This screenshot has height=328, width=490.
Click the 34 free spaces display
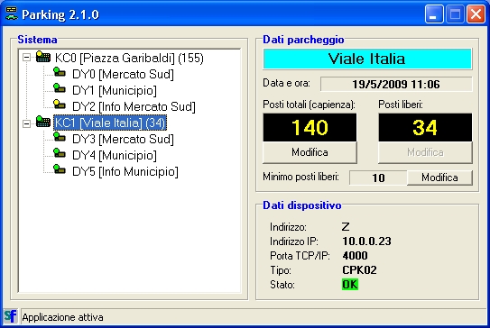coord(425,127)
